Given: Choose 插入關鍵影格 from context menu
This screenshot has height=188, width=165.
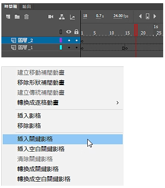Looking at the screenshot, I should pyautogui.click(x=63, y=139).
